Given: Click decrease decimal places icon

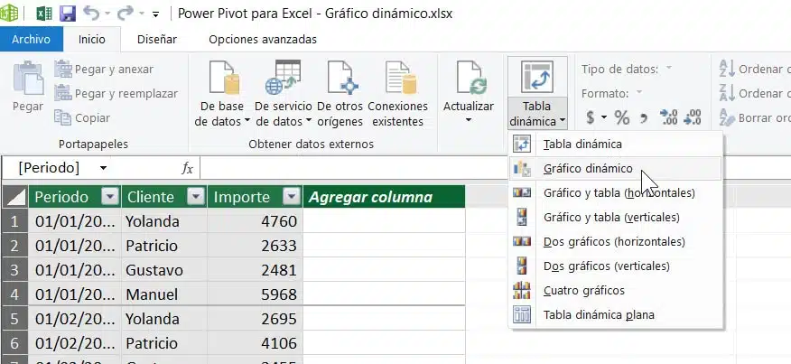Looking at the screenshot, I should (692, 117).
